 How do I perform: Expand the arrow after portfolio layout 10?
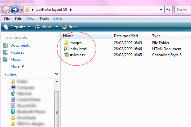[71, 10]
